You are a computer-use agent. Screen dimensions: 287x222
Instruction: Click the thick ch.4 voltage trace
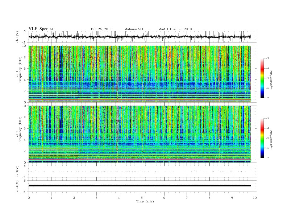click(140, 186)
